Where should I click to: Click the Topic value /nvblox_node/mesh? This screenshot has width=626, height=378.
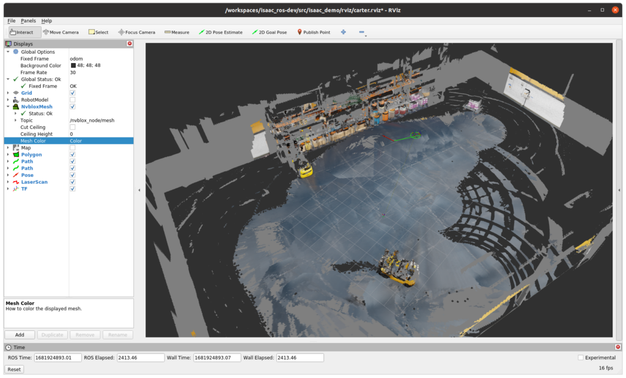coord(92,120)
